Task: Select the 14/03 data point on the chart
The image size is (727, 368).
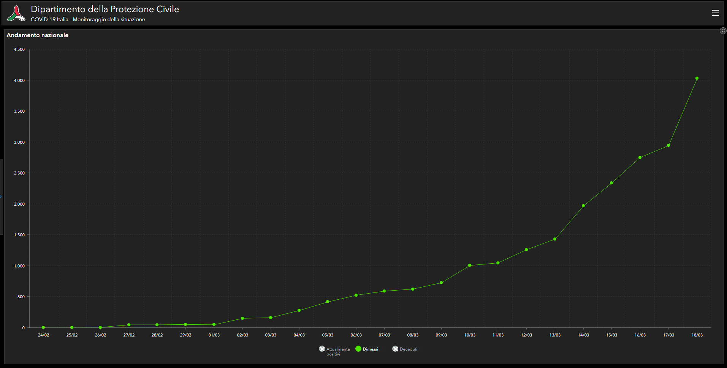Action: [583, 206]
